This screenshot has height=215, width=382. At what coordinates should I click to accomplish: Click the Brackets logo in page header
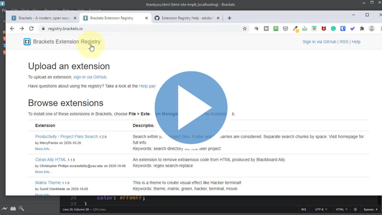click(27, 42)
